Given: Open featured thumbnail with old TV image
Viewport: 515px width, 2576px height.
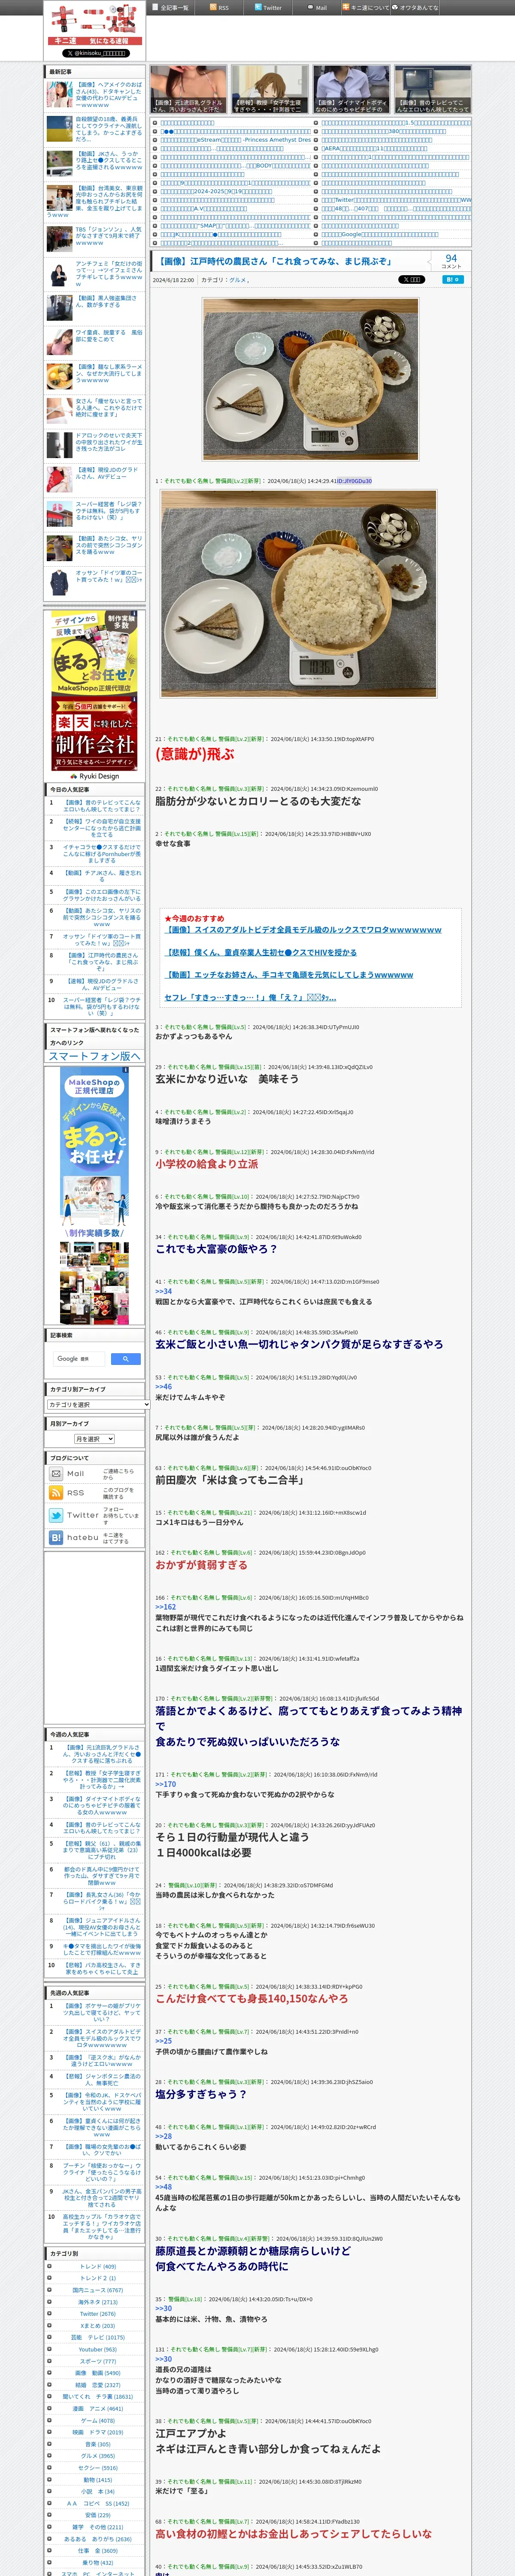Looking at the screenshot, I should coord(432,89).
